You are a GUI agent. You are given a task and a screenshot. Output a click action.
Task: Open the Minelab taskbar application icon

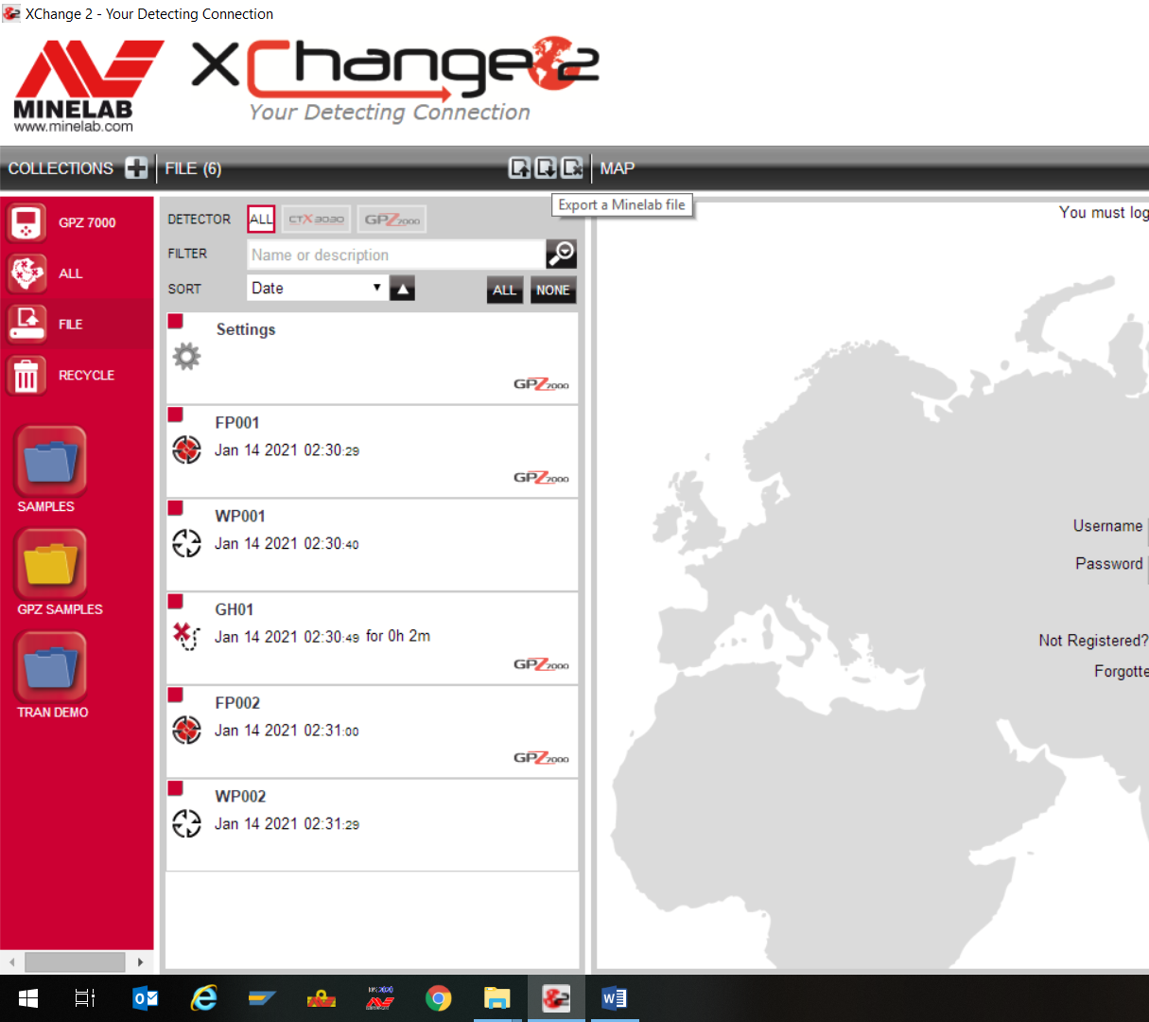click(x=379, y=998)
